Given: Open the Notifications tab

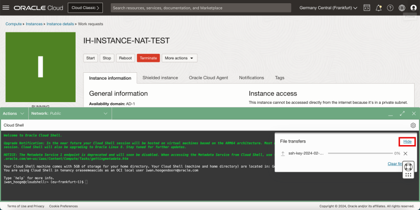Looking at the screenshot, I should coord(251,78).
